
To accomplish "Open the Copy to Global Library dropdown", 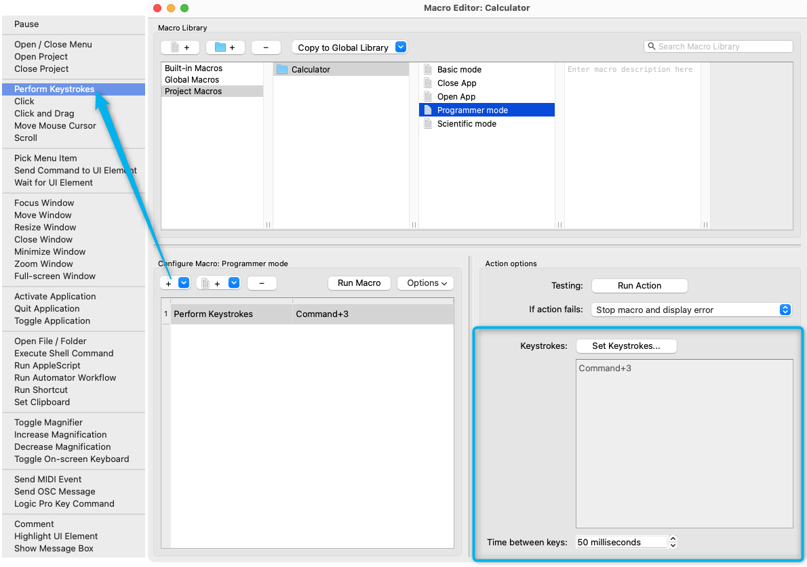I will (400, 47).
